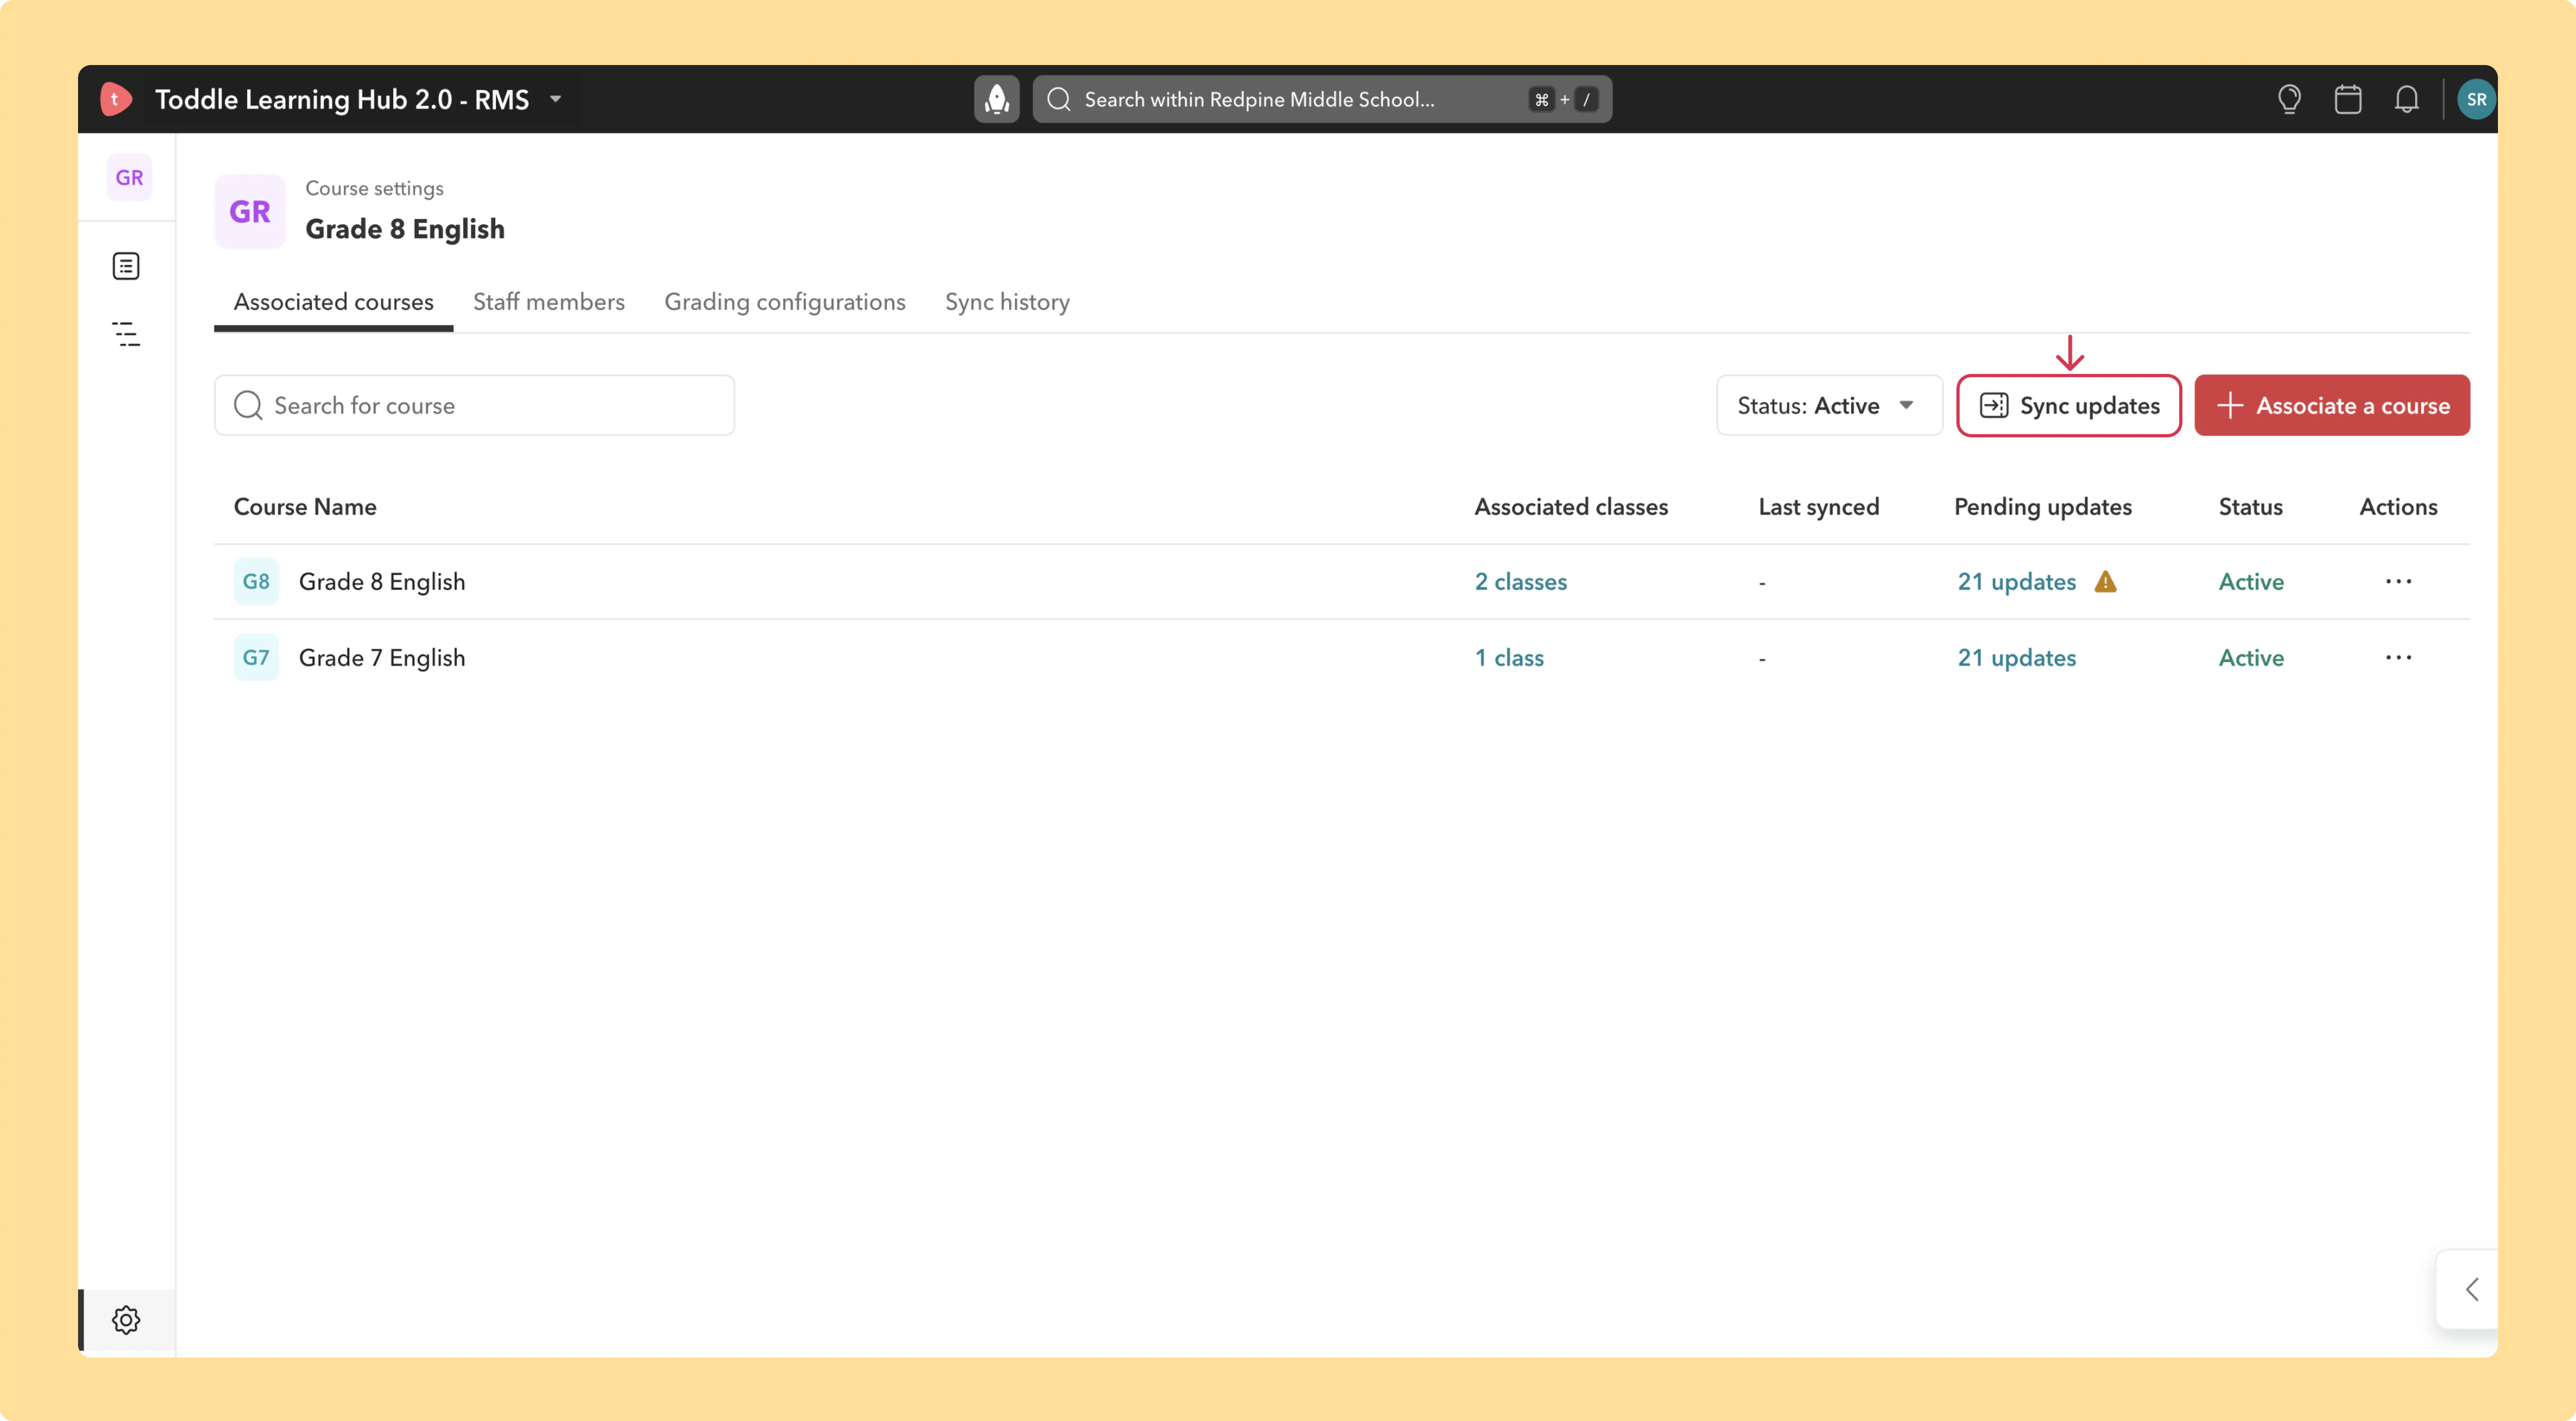Open the outline hierarchy sidebar icon

tap(126, 334)
